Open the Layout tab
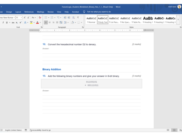The height and width of the screenshot is (136, 182). 18,12
